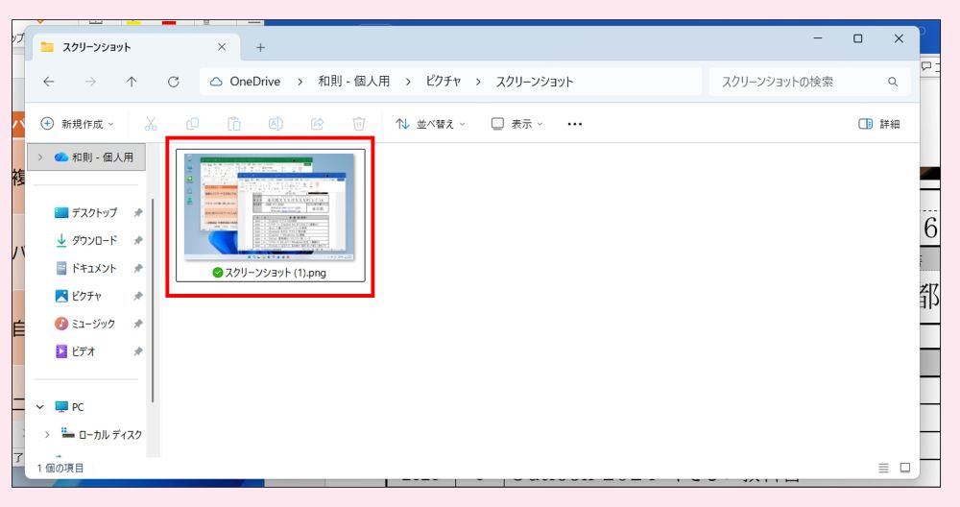Click the Cut scissors icon in toolbar
The image size is (960, 507).
[151, 124]
